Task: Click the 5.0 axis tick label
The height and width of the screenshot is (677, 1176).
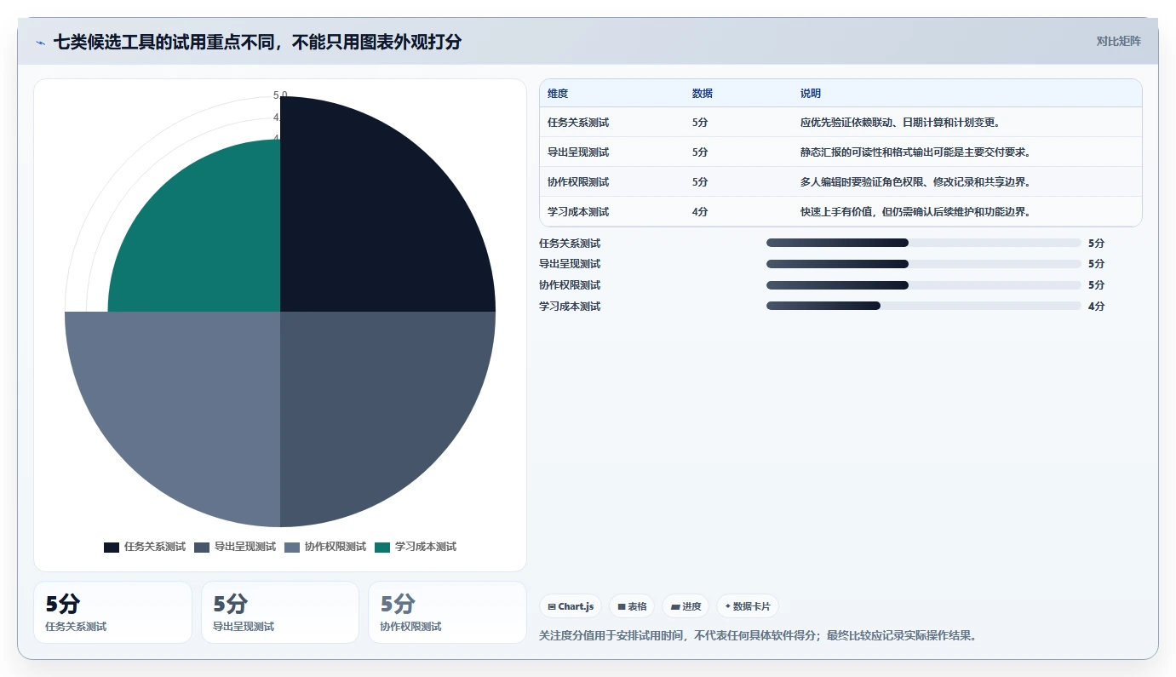Action: (280, 95)
